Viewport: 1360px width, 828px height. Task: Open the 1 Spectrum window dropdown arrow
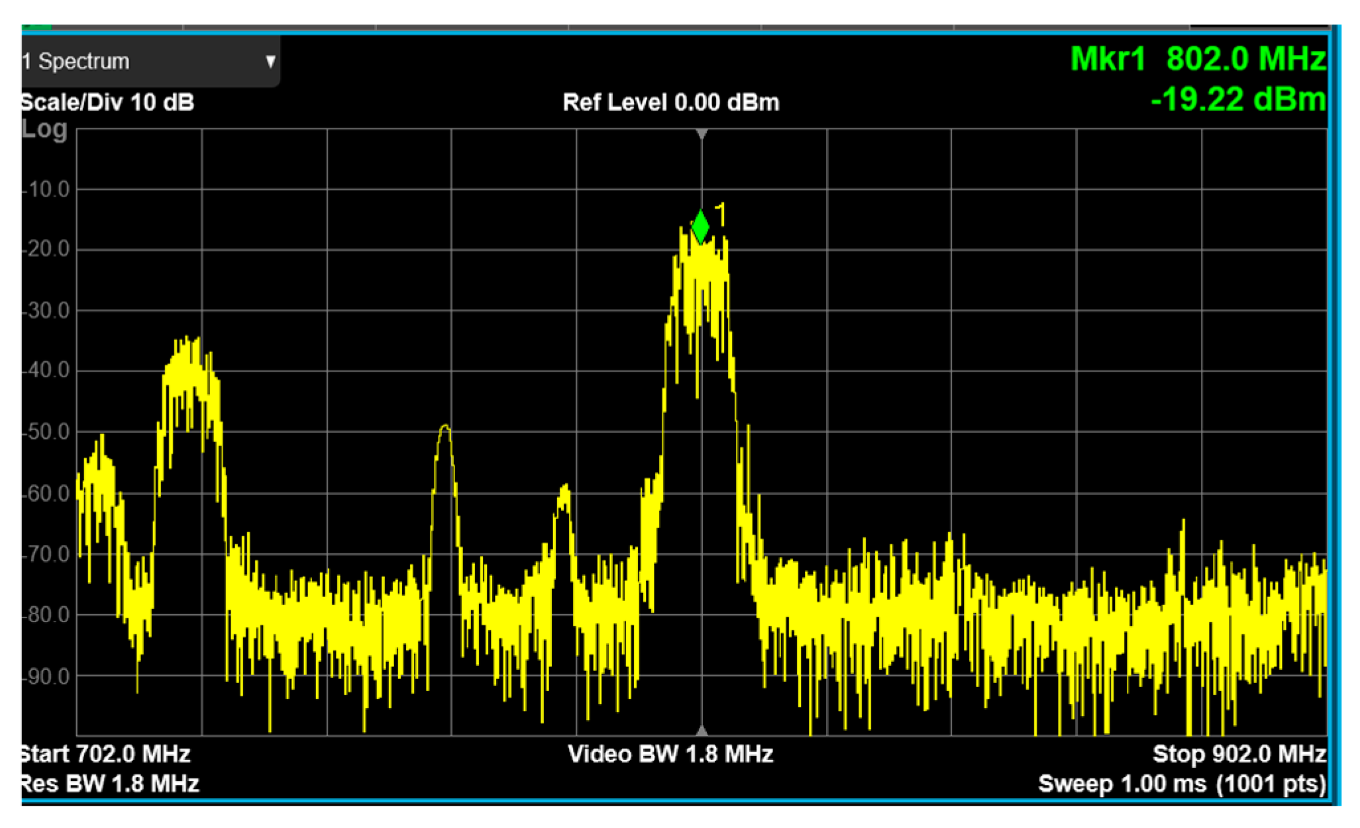(270, 62)
